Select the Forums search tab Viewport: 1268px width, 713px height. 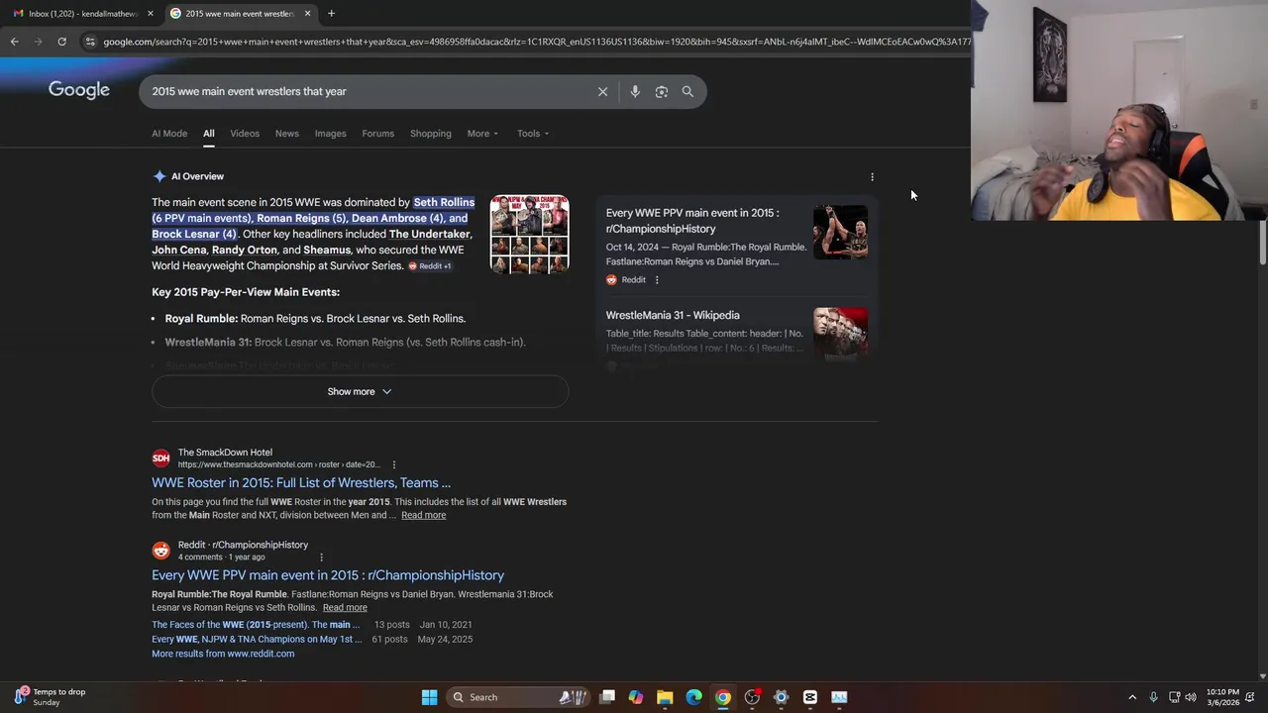[x=377, y=134]
